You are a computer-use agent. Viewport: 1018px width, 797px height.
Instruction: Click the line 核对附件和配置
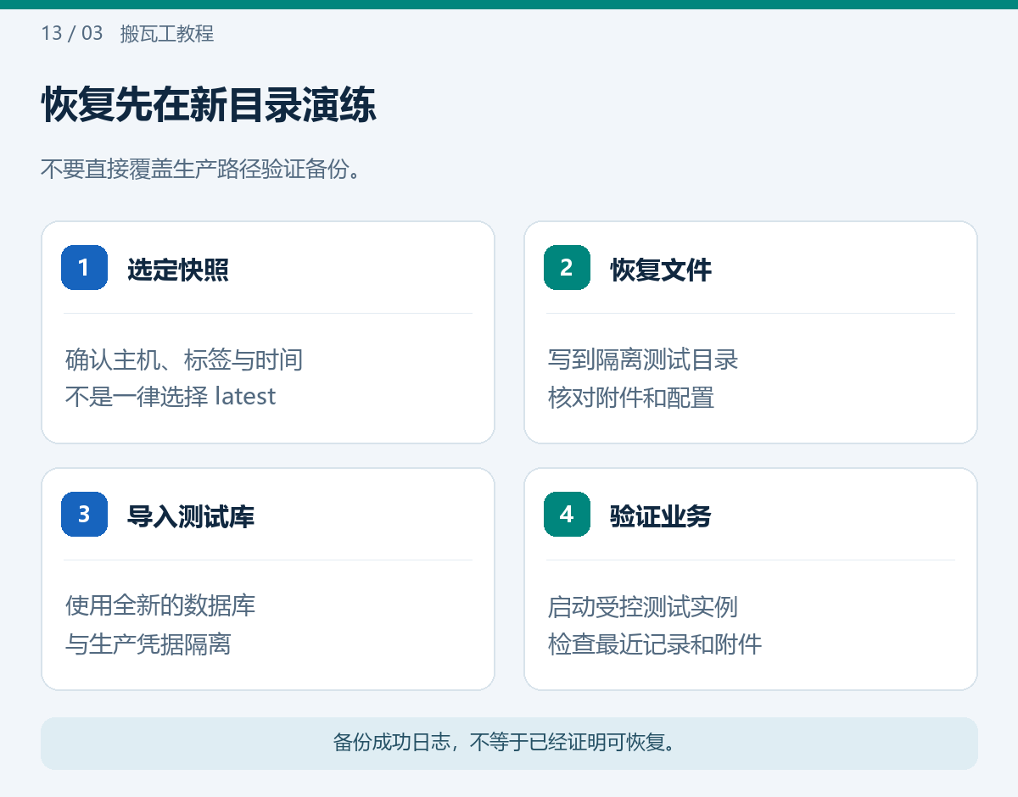631,398
